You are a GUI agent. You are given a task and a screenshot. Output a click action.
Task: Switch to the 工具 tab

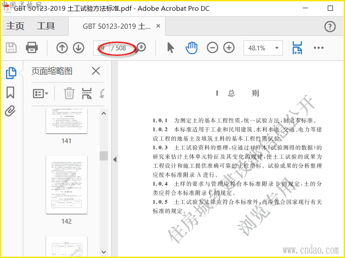tap(46, 26)
